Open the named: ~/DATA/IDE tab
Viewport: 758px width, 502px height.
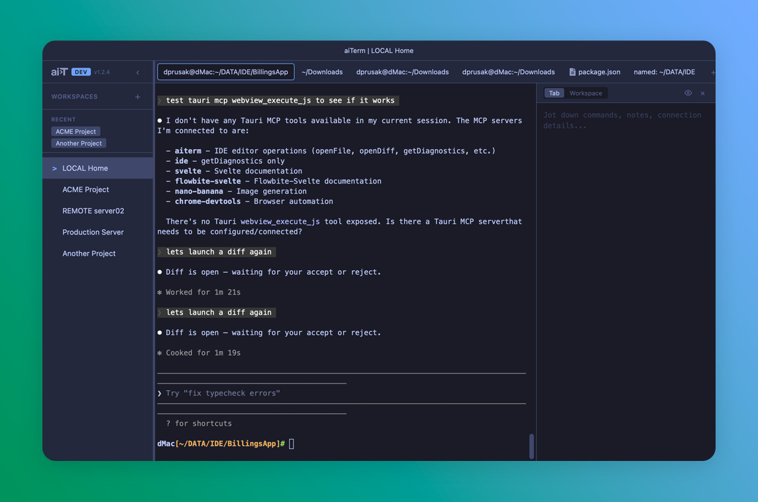(x=664, y=72)
